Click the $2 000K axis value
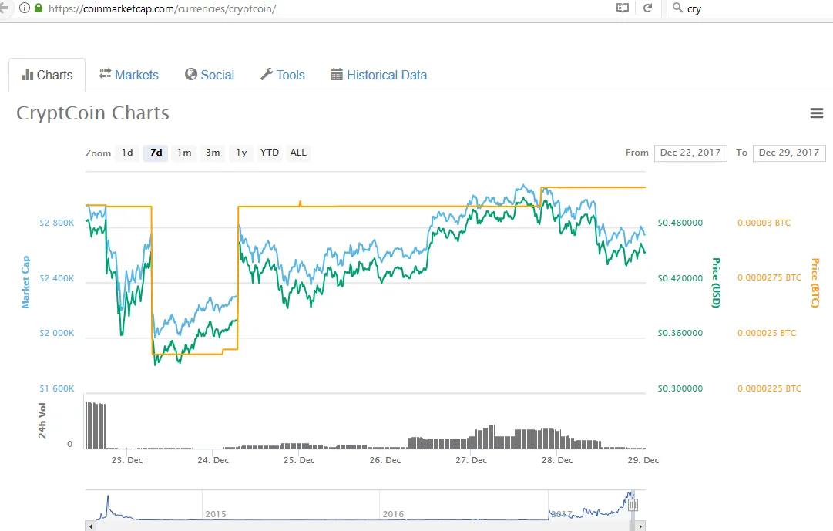 point(57,333)
